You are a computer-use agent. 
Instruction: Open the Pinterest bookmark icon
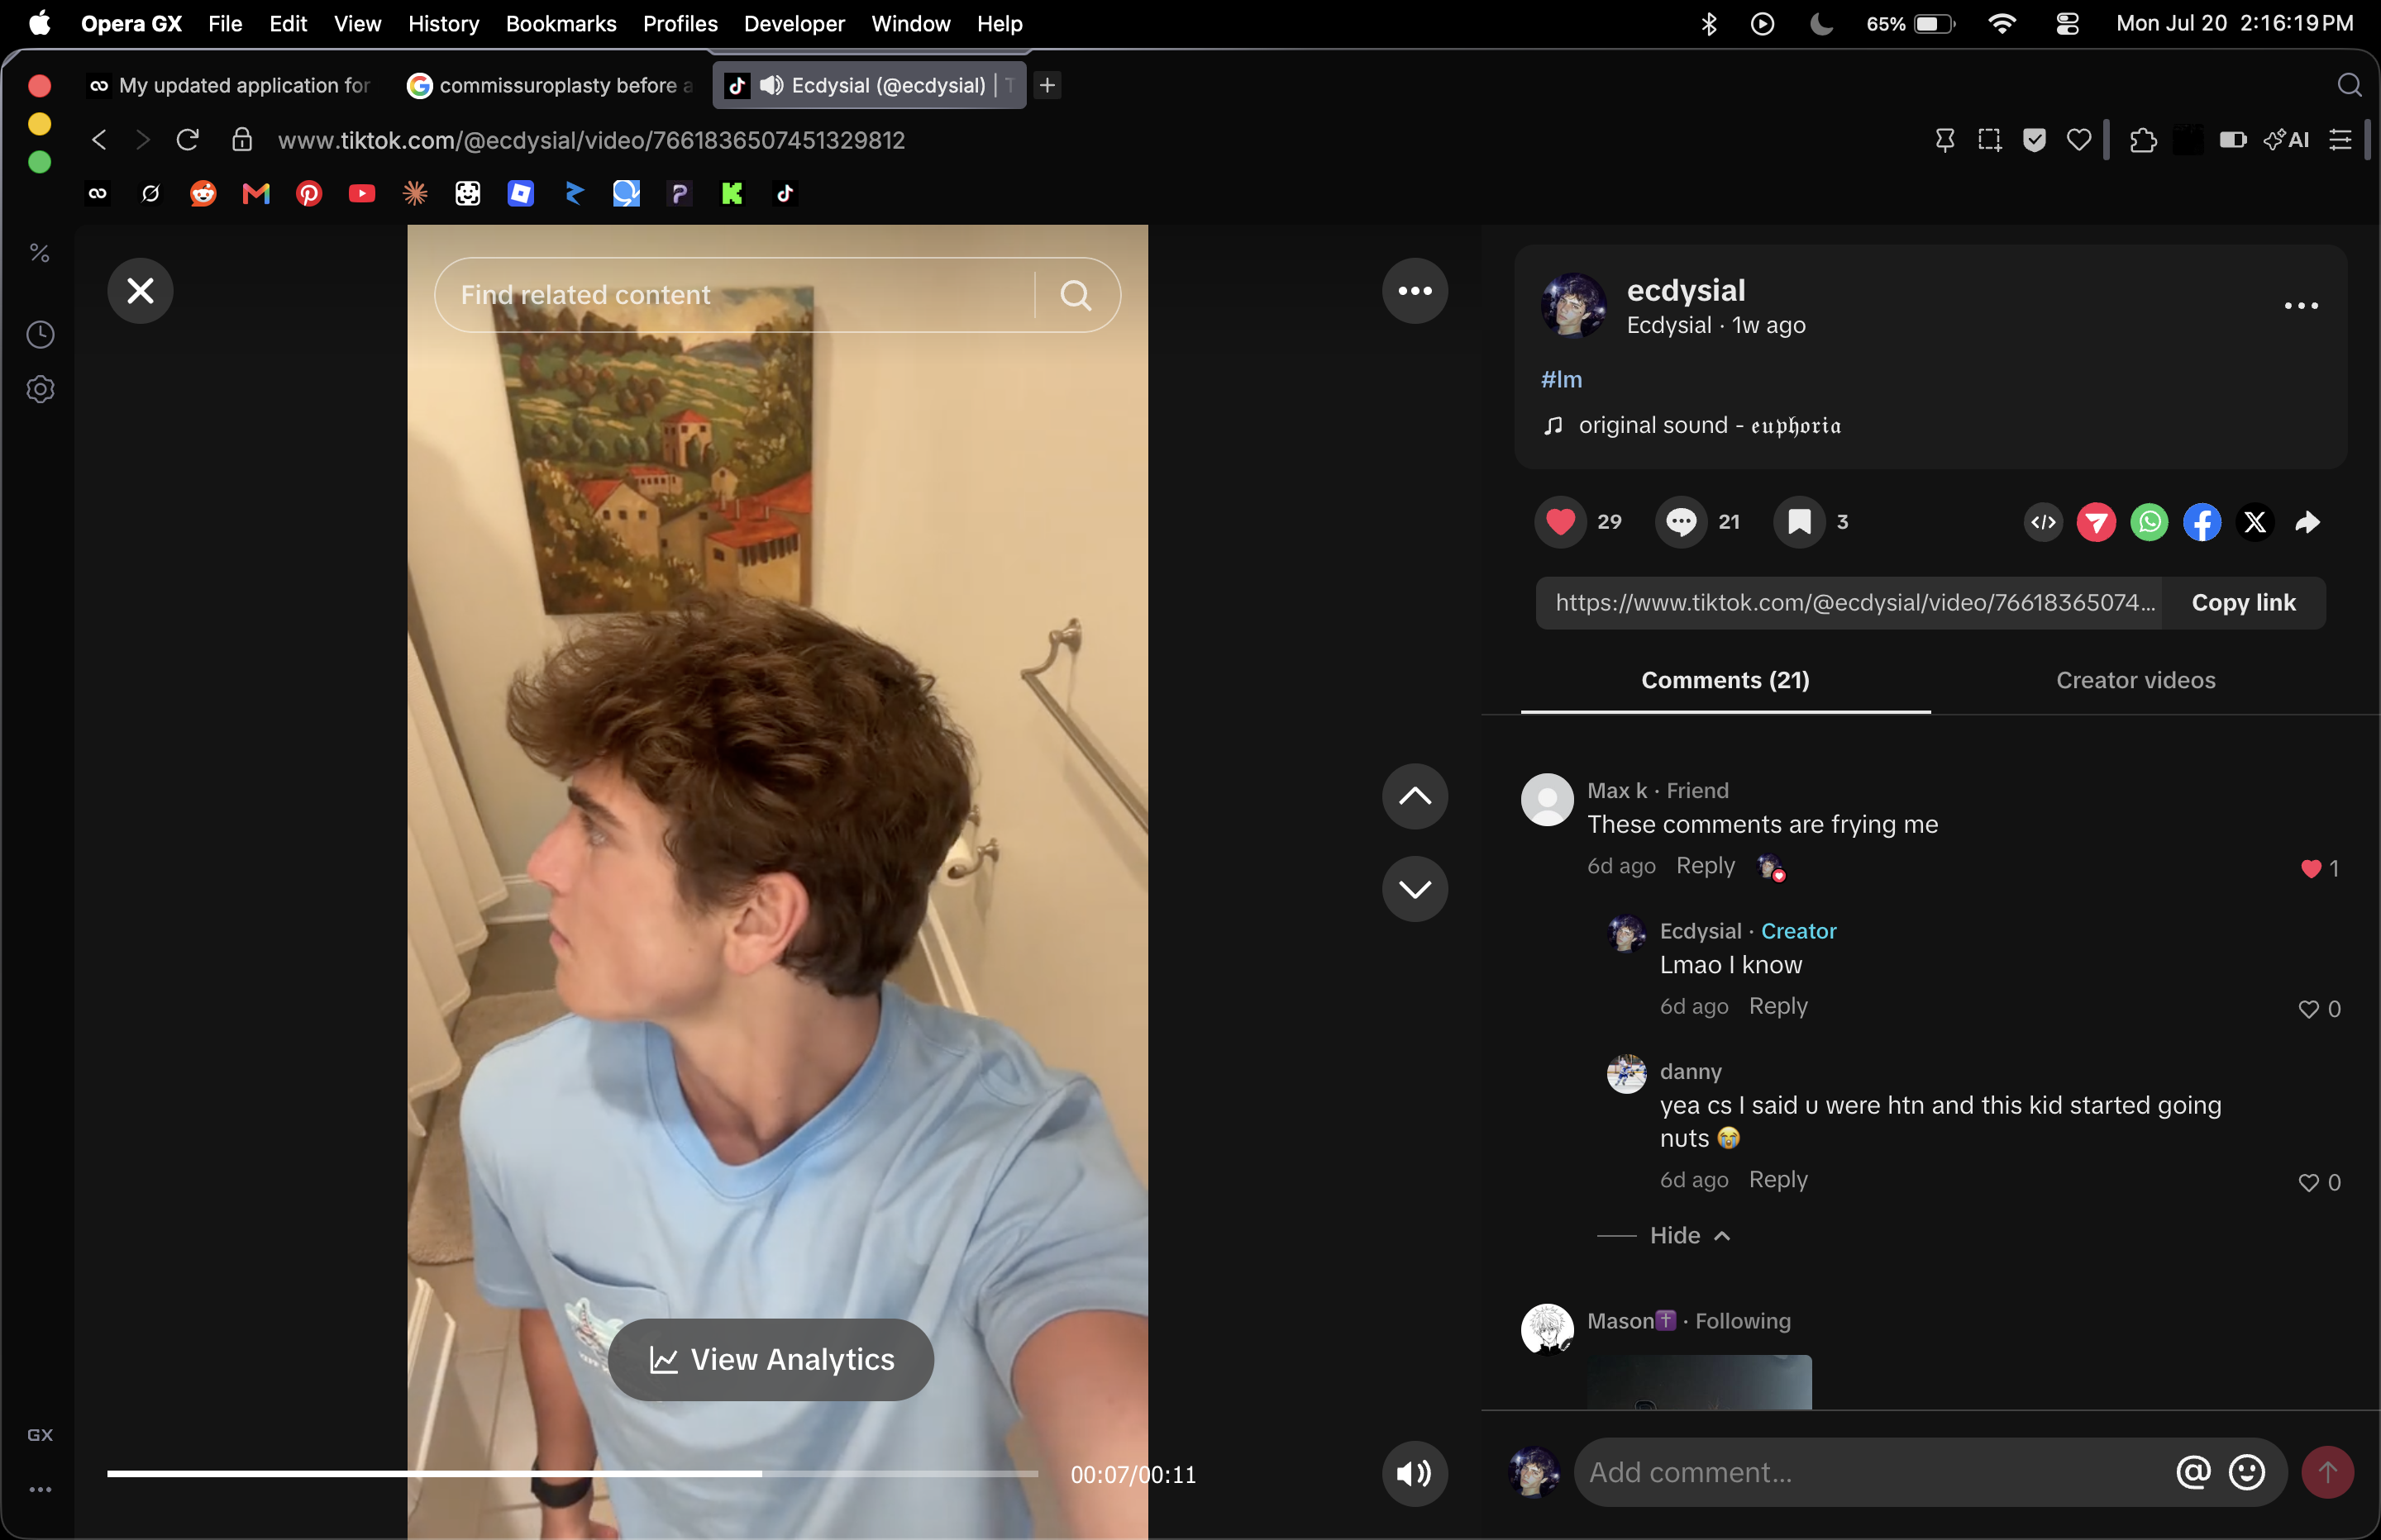309,193
